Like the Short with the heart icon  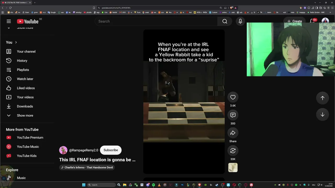pyautogui.click(x=233, y=97)
